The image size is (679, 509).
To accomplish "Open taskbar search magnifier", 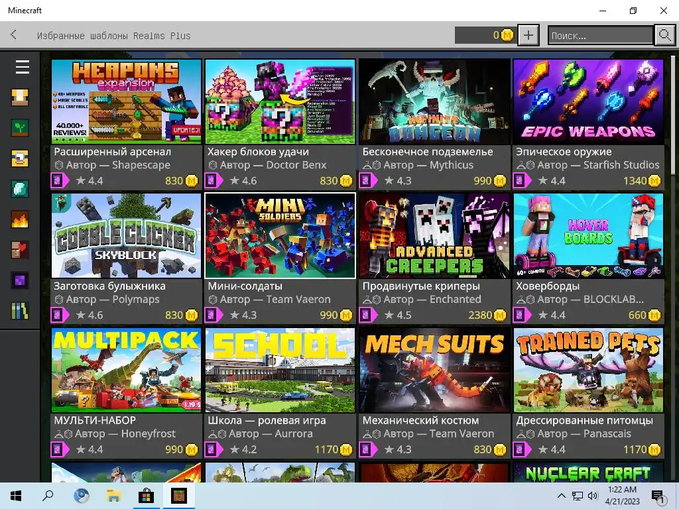I will 48,496.
